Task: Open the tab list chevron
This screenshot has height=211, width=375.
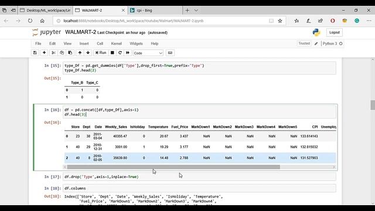Action: tap(196, 11)
